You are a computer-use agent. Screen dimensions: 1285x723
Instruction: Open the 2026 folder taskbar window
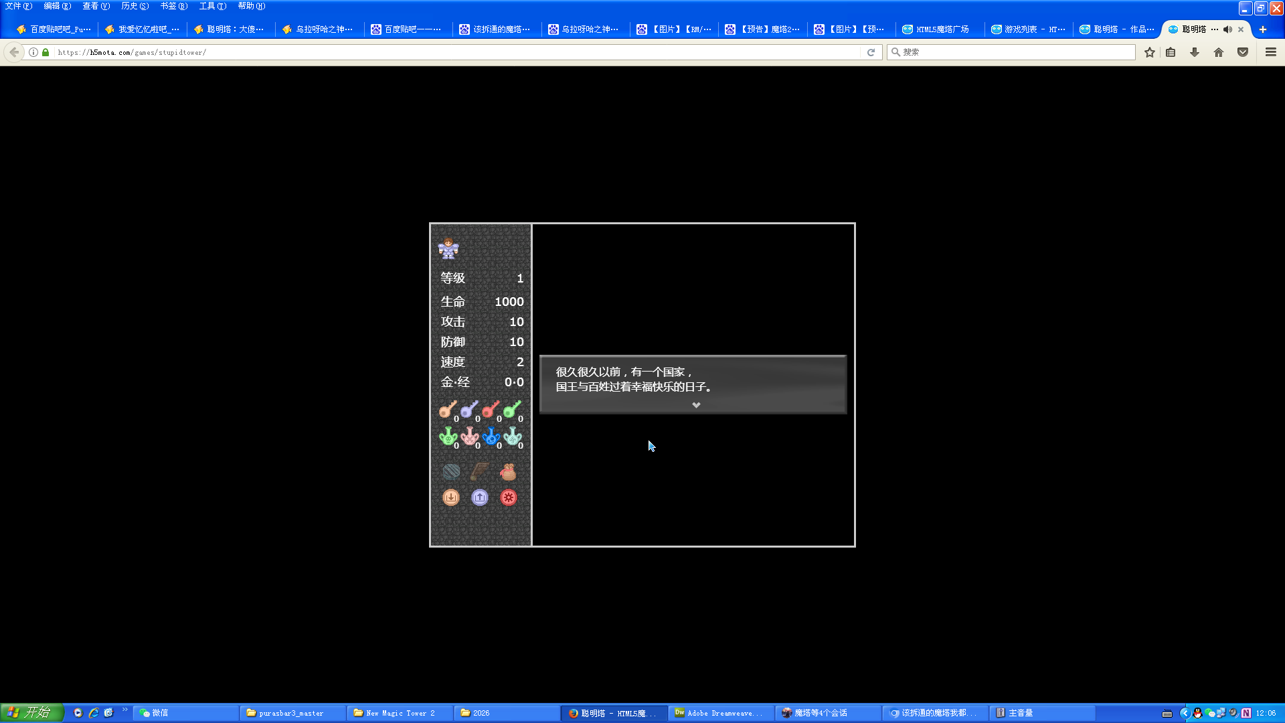pyautogui.click(x=507, y=713)
